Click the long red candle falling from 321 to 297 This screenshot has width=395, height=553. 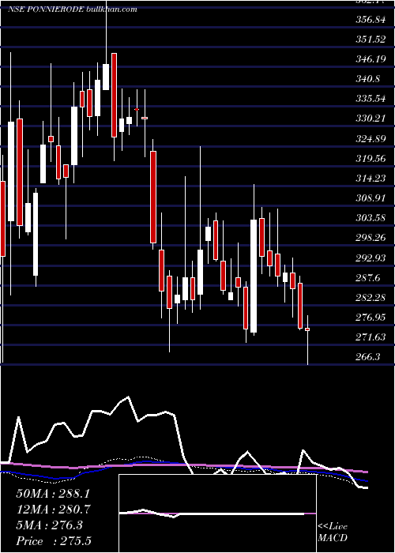153,197
